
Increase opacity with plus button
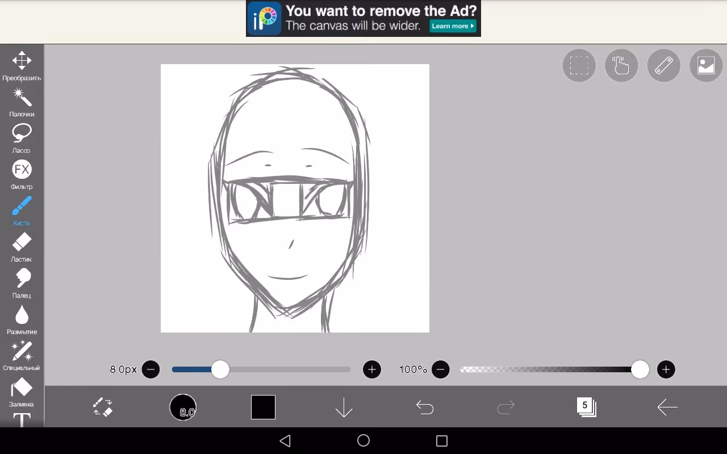click(x=666, y=369)
